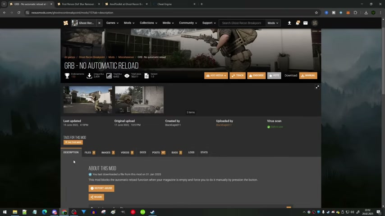
Task: Open Chrome menu three dots
Action: (380, 13)
